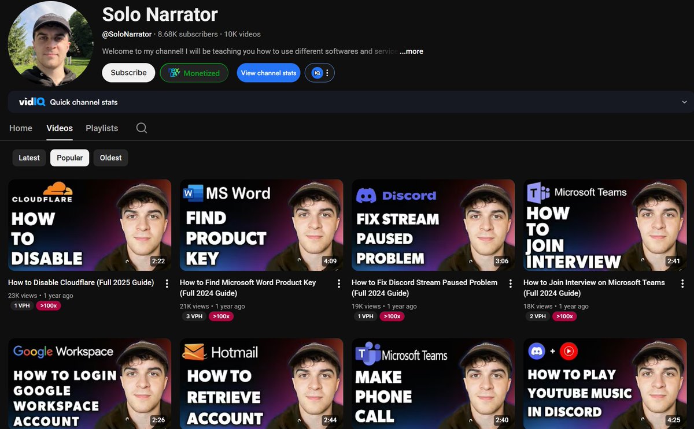Click the 2:22 duration on Cloudflare thumbnail
Viewport: 694px width, 429px height.
(158, 262)
